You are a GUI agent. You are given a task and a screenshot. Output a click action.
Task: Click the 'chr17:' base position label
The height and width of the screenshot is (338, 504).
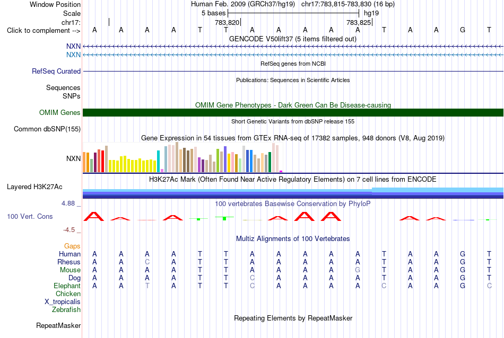point(71,22)
